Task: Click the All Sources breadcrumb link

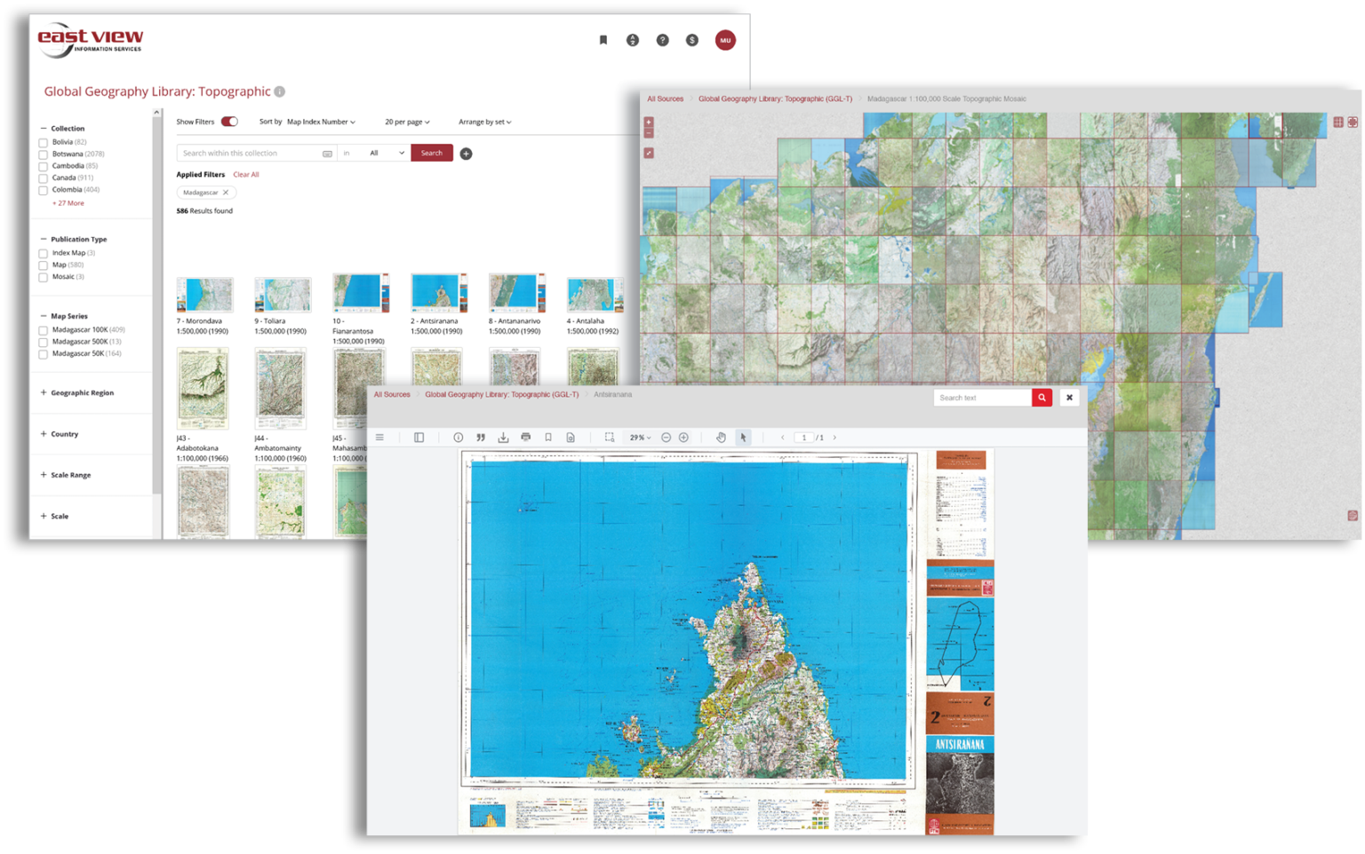Action: pyautogui.click(x=391, y=394)
